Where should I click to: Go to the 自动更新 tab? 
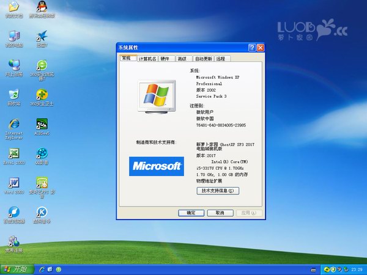(202, 59)
